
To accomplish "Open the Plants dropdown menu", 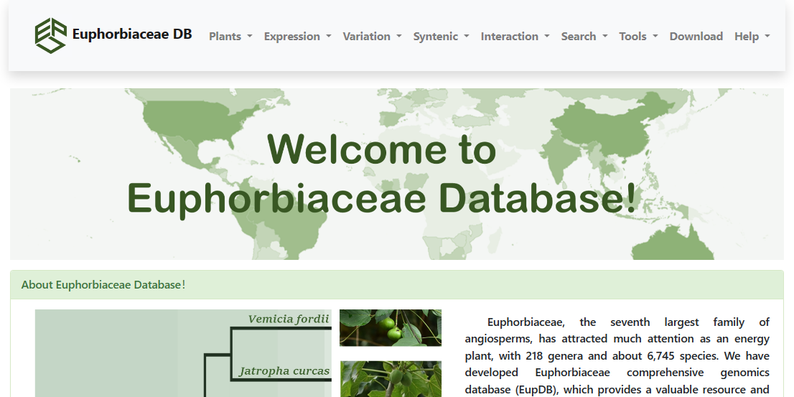I will point(230,37).
